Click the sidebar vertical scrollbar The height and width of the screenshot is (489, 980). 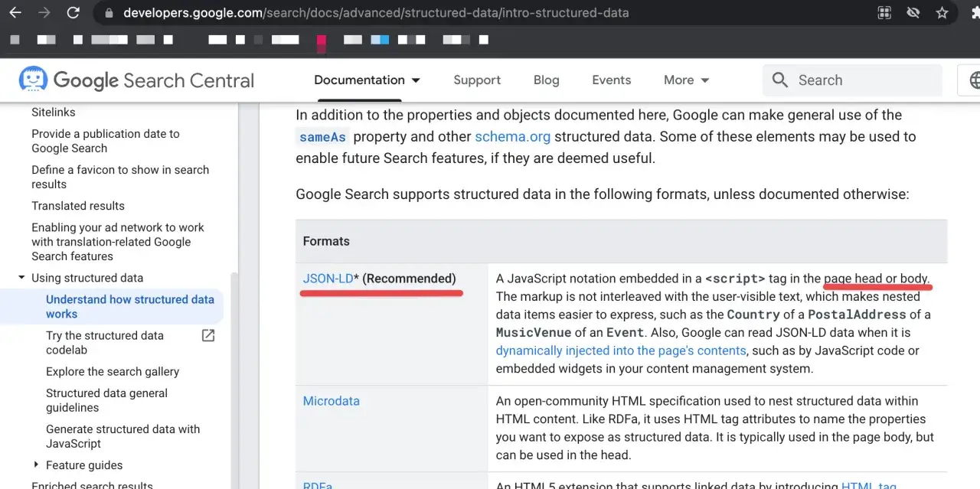coord(234,380)
